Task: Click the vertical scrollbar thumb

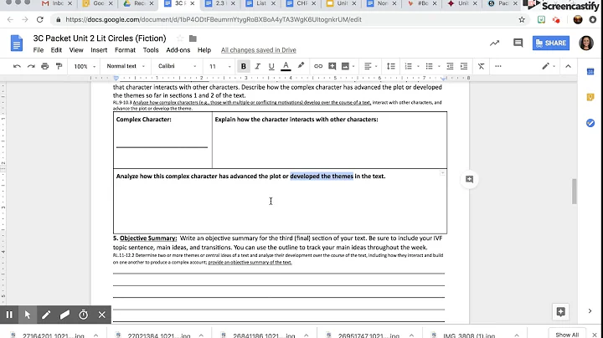Action: click(574, 192)
